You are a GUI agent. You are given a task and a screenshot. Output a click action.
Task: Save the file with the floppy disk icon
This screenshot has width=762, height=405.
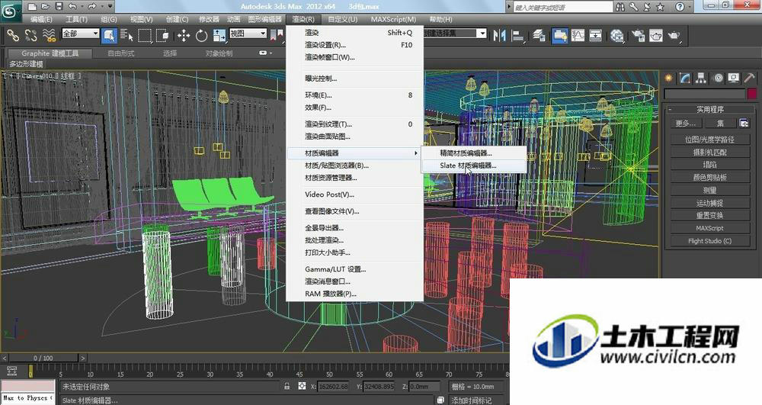59,6
